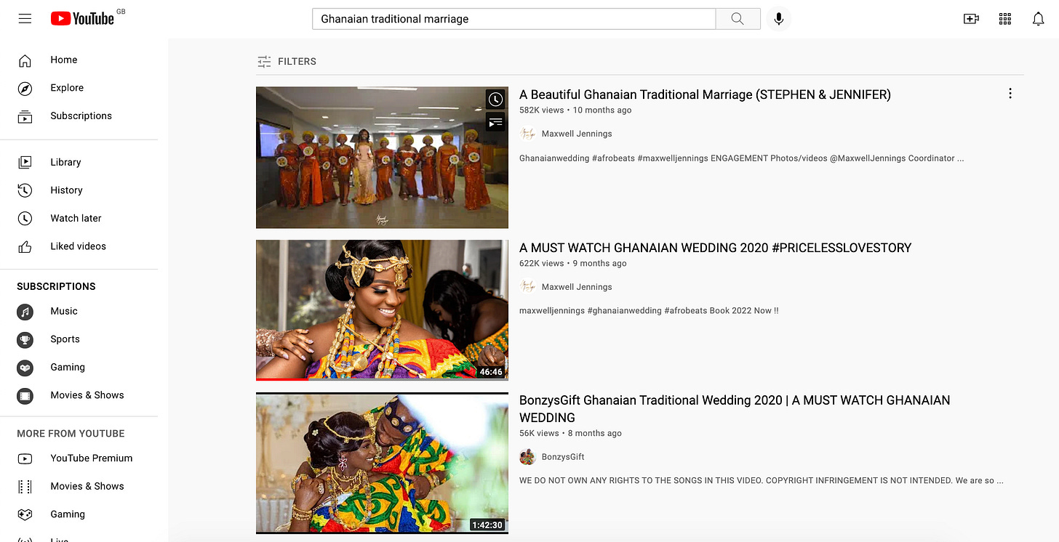Open the Create video icon
Screen dimensions: 1059x542
971,19
